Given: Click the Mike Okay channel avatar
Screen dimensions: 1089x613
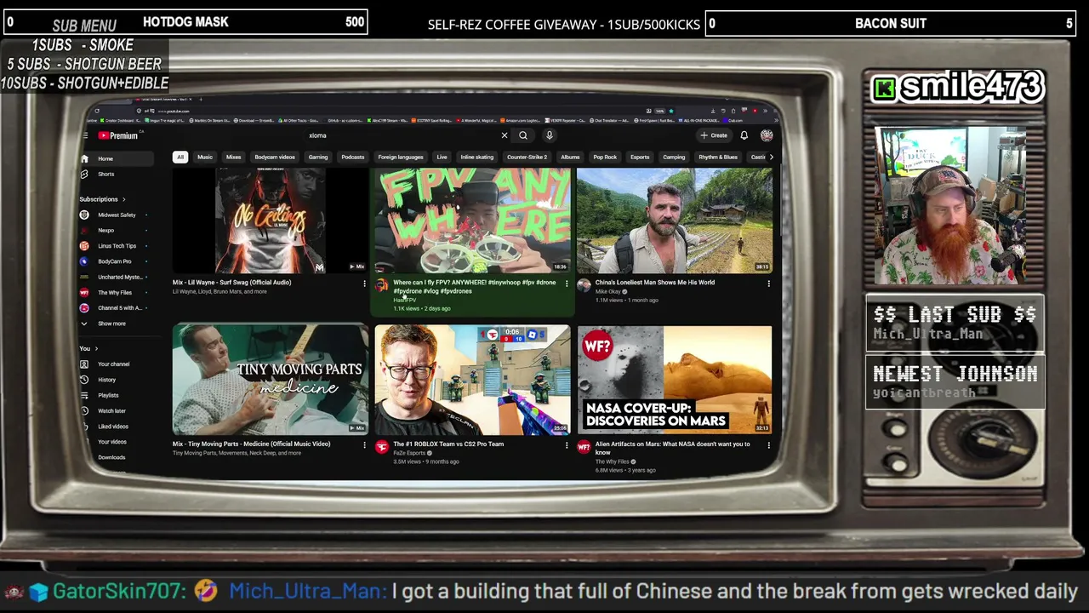Looking at the screenshot, I should coord(584,285).
